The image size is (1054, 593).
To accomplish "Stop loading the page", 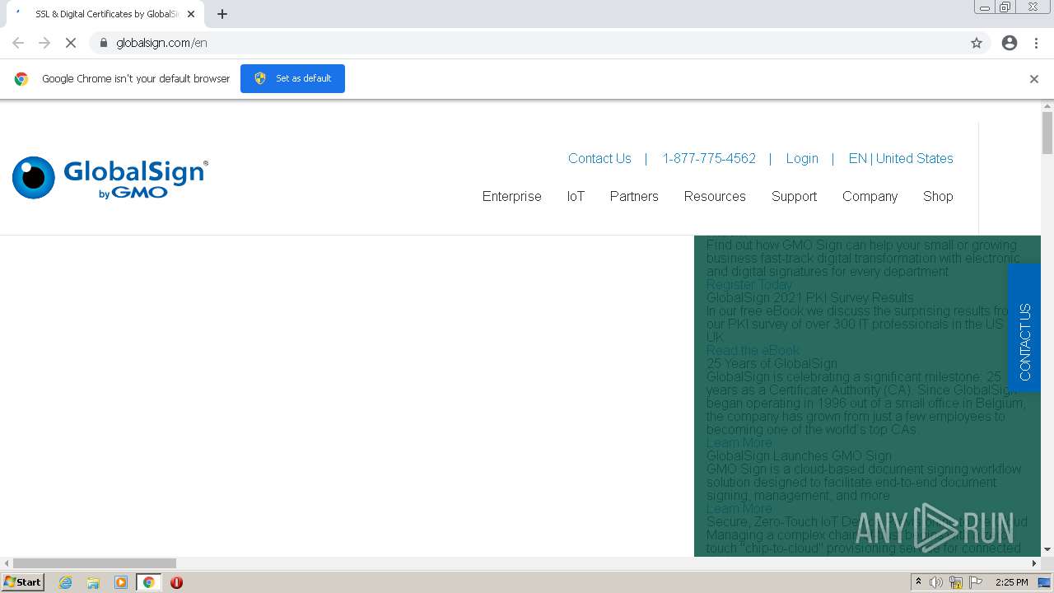I will (71, 43).
